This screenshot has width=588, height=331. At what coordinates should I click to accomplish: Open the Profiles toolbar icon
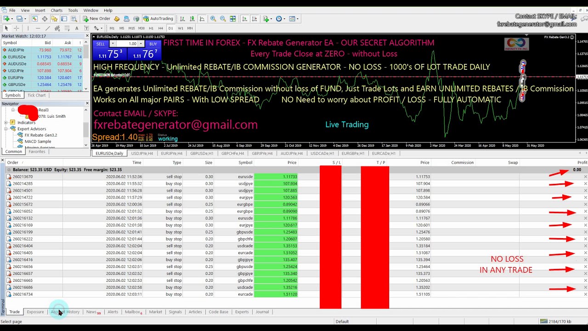19,19
